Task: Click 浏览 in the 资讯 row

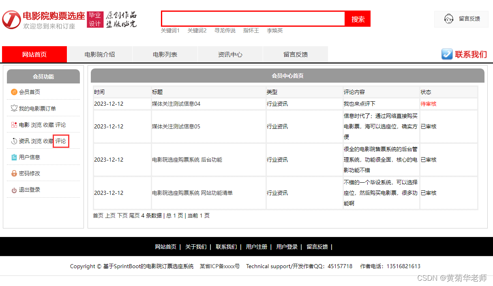Action: (x=36, y=141)
